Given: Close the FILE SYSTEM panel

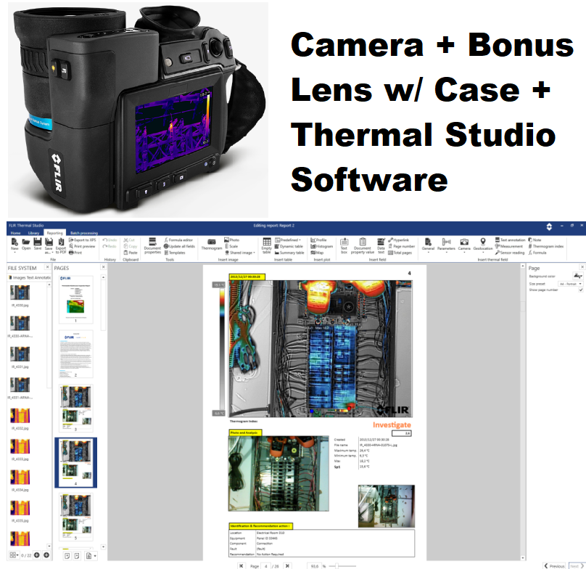Looking at the screenshot, I should pos(47,267).
